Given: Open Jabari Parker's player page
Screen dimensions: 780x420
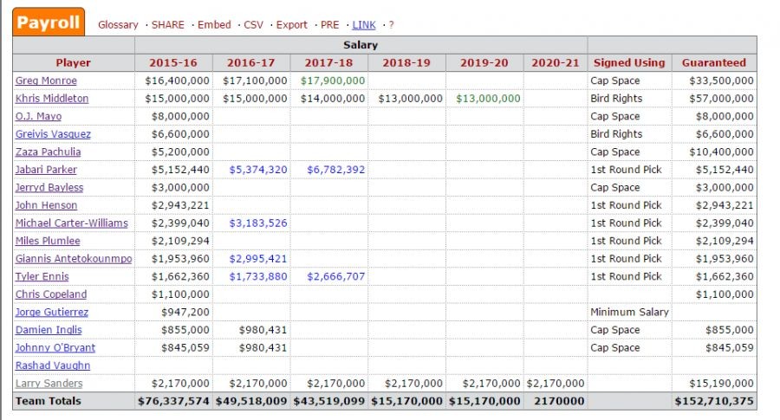Looking at the screenshot, I should click(45, 170).
